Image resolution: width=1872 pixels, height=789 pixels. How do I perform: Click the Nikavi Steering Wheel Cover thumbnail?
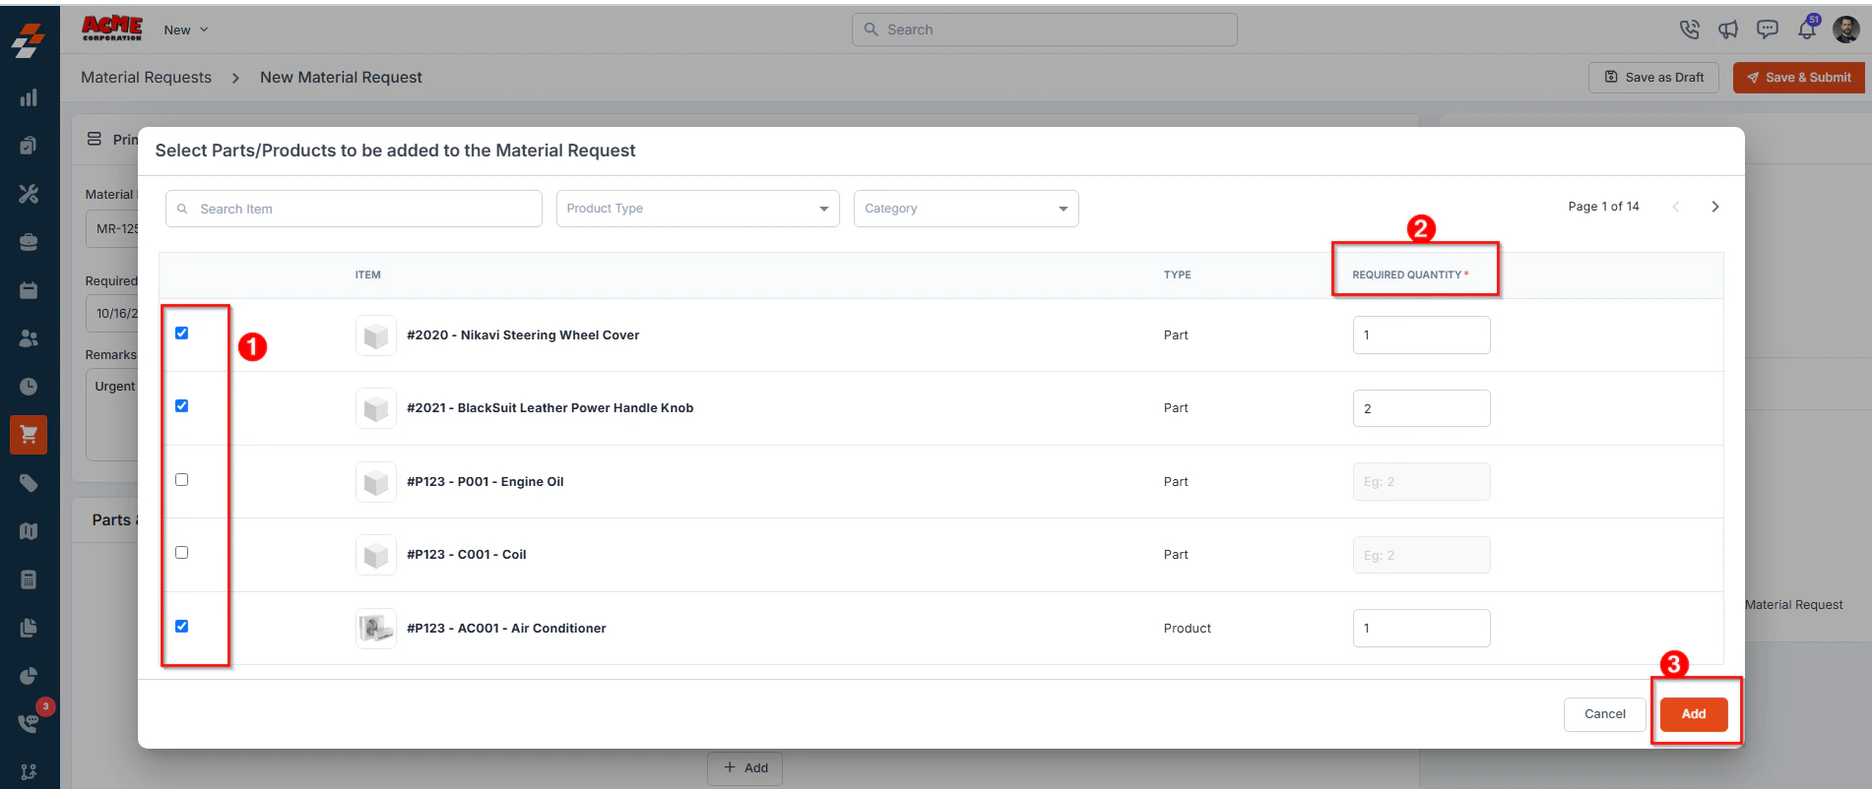[376, 335]
